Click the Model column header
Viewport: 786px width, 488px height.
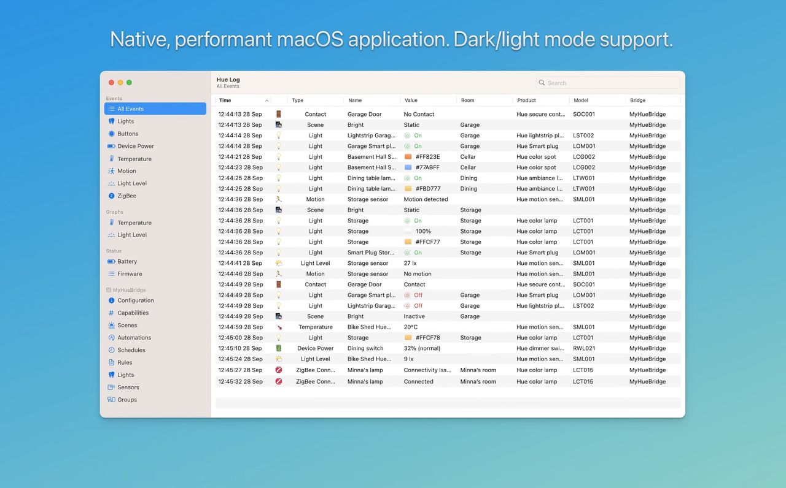[x=580, y=101]
